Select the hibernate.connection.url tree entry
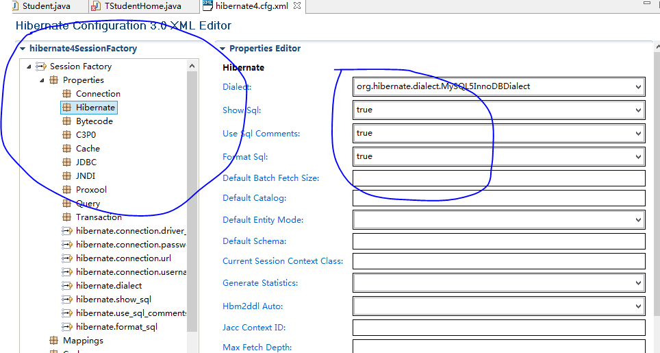This screenshot has width=660, height=353. (123, 258)
